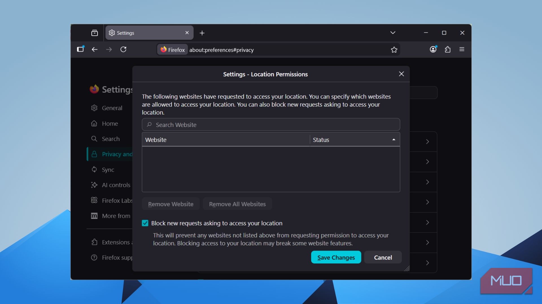Screen dimensions: 542x304
Task: Go forward with the forward arrow
Action: [x=109, y=50]
